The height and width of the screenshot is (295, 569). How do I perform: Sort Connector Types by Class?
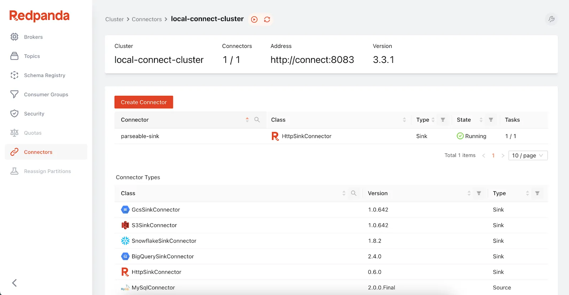(344, 193)
